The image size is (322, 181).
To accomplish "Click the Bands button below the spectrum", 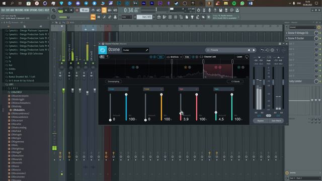I will pos(235,81).
